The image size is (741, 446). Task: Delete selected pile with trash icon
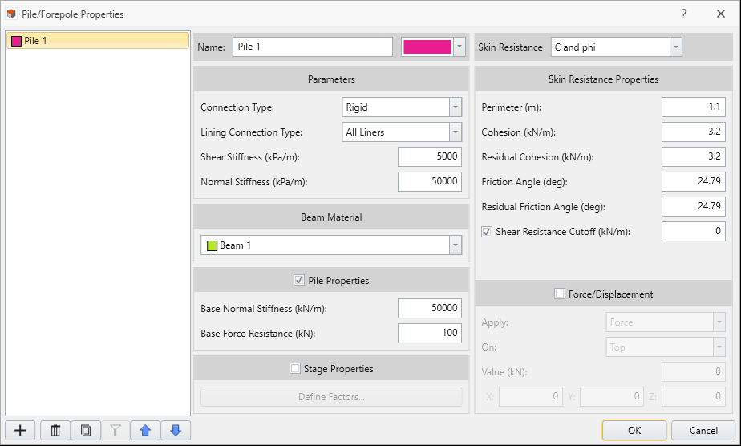pyautogui.click(x=55, y=431)
